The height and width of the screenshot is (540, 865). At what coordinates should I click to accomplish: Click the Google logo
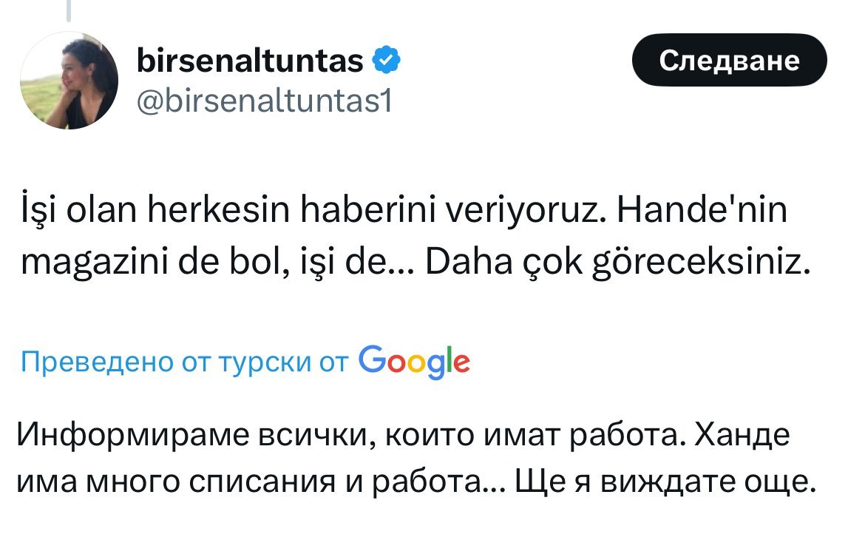point(413,362)
